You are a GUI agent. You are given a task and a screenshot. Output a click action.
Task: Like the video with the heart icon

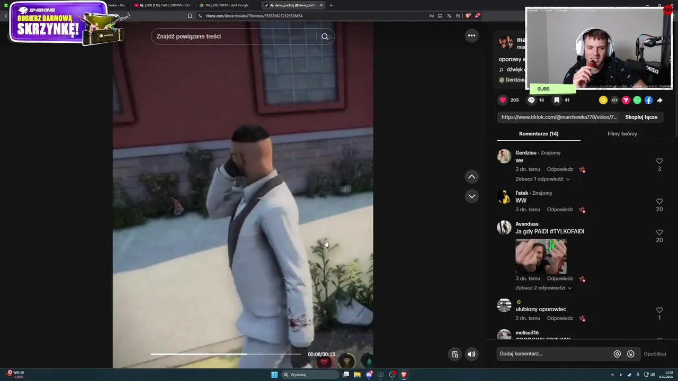(x=503, y=100)
